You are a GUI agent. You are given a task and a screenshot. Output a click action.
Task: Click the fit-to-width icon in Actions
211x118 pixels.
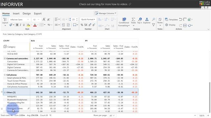(x=185, y=25)
